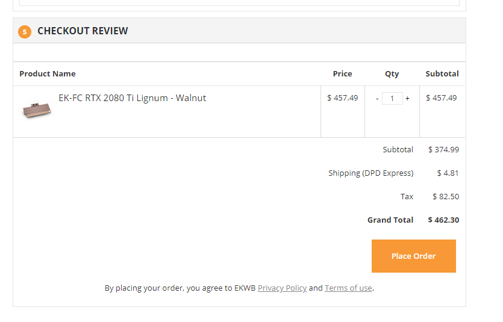
Task: Select the item price in the Price column
Action: click(342, 98)
